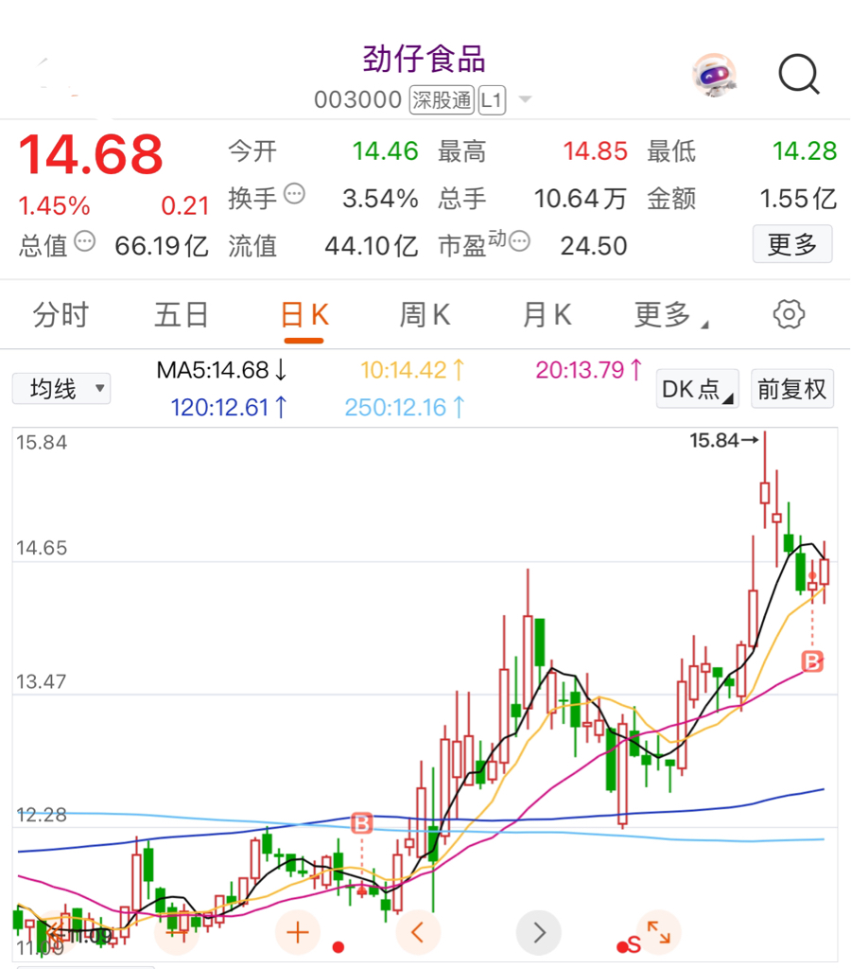Open the 总值 info bubble icon

click(84, 241)
